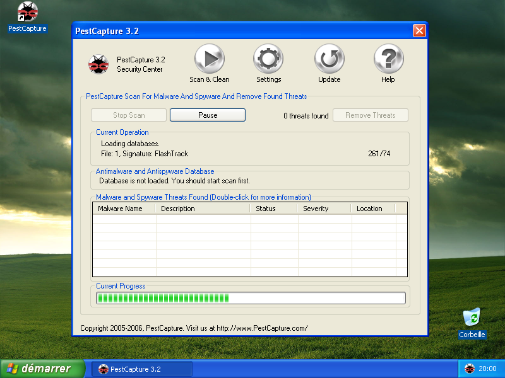Open the PestCapture desktop shortcut icon

pyautogui.click(x=27, y=12)
